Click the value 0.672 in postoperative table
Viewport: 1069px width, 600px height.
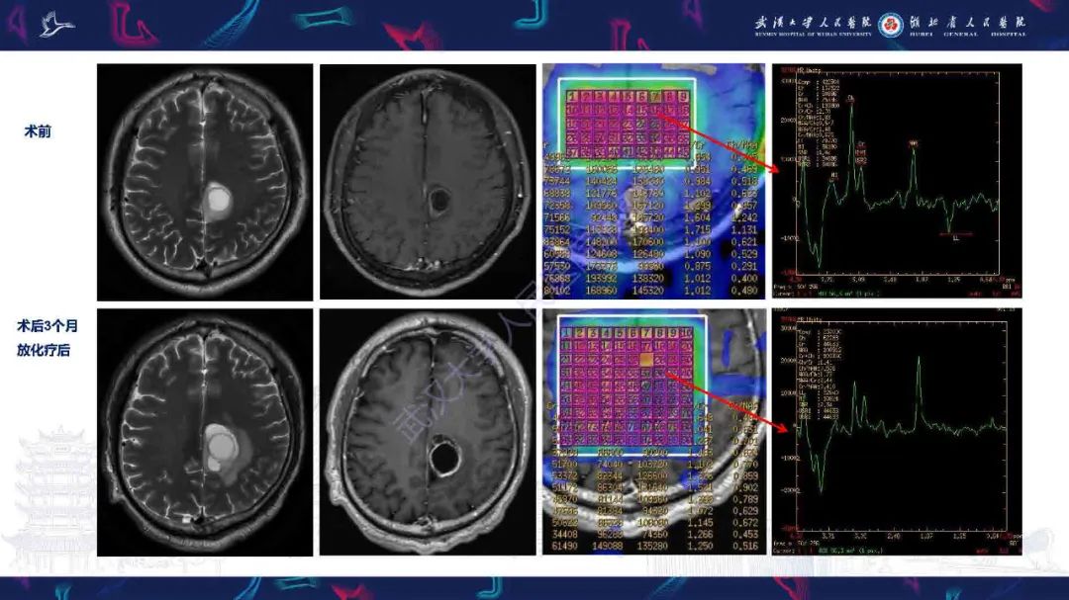coord(744,522)
